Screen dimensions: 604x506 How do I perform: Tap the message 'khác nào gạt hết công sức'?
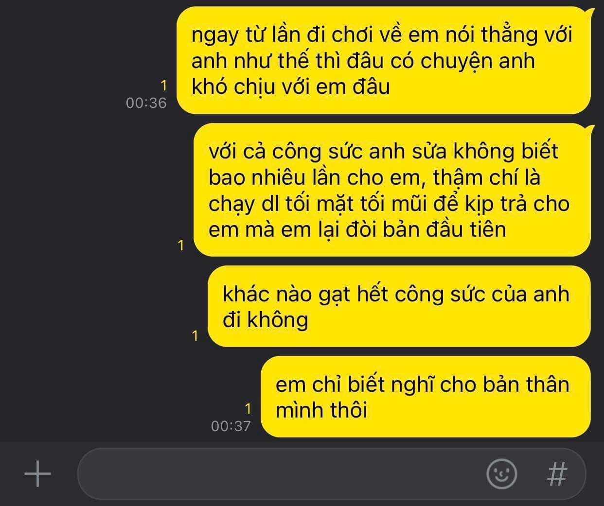[399, 306]
